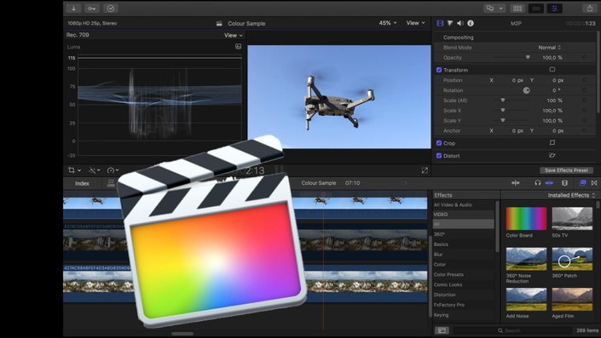Select the 360° effects category
601x338 pixels.
click(464, 234)
